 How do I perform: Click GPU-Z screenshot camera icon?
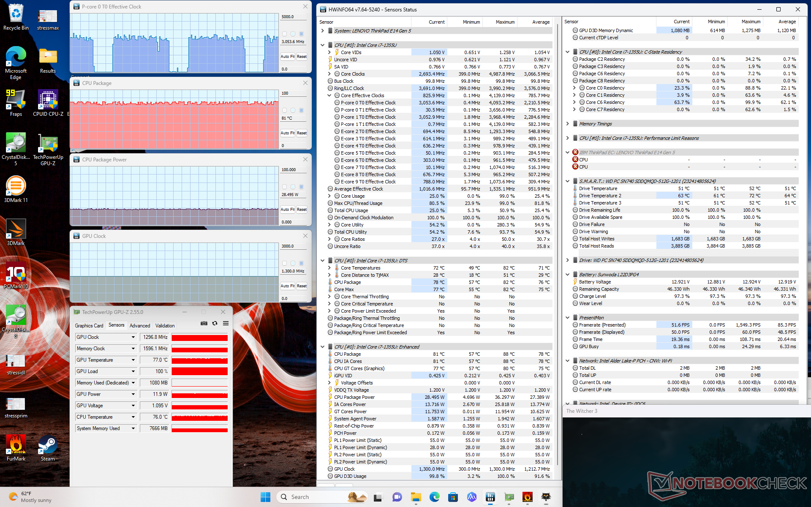[204, 323]
